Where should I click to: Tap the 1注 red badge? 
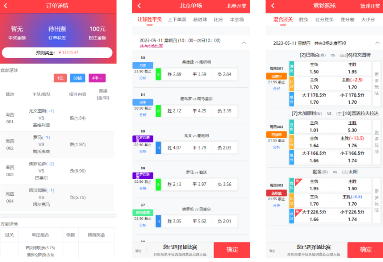point(60,78)
